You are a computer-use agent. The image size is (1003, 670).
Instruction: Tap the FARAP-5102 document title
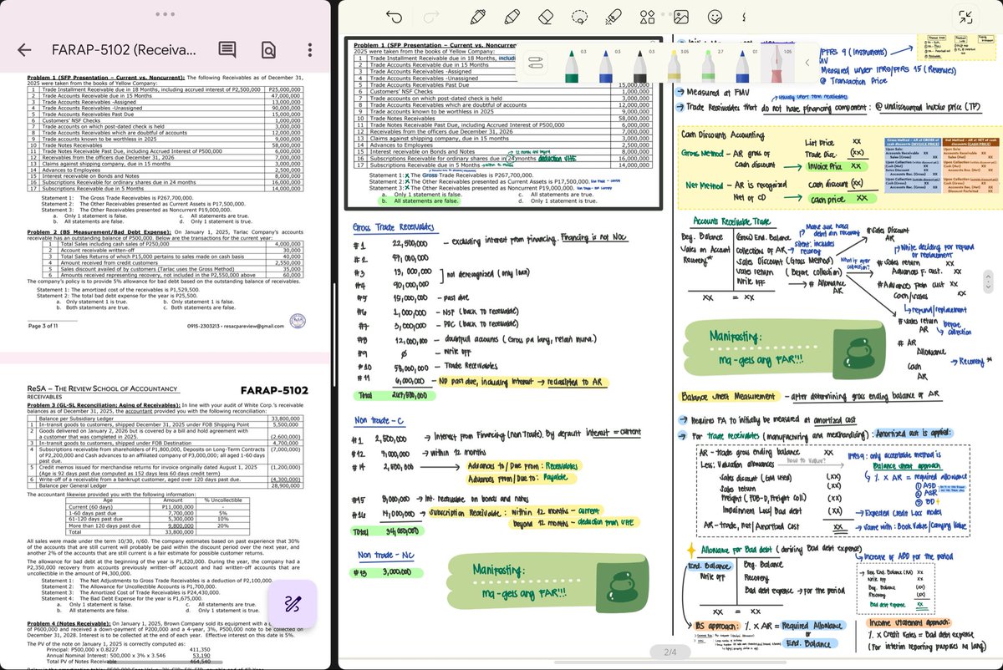[124, 49]
